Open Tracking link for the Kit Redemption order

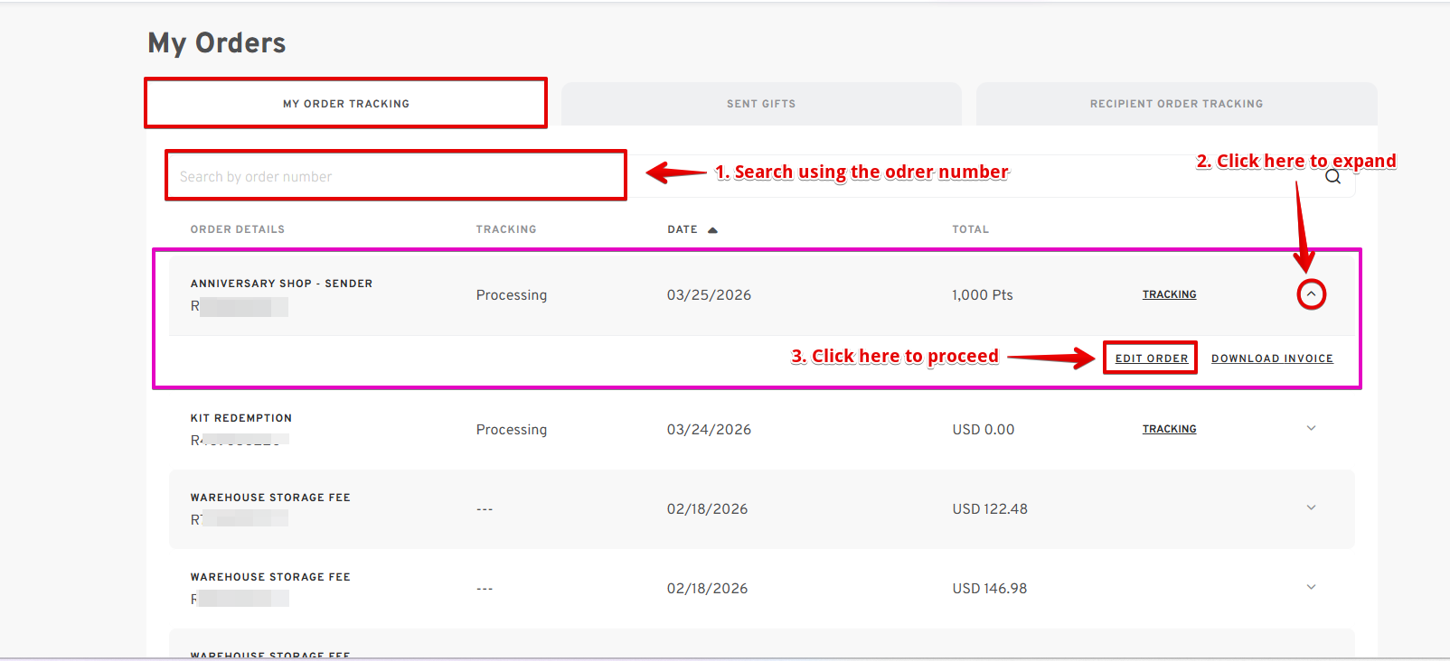[x=1169, y=430]
